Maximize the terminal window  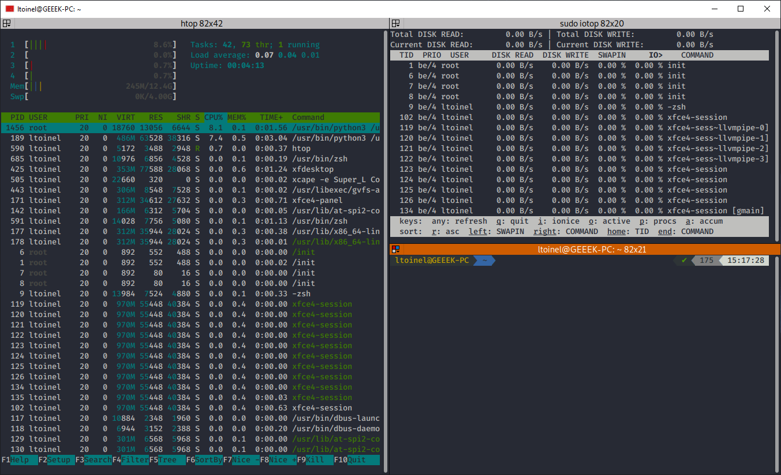coord(741,9)
